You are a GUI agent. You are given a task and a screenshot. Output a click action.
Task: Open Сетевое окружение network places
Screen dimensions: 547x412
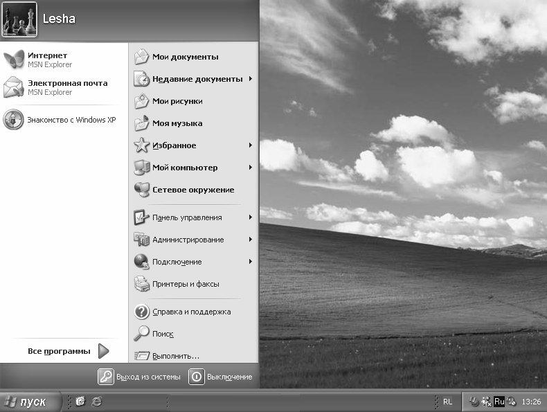tap(192, 190)
